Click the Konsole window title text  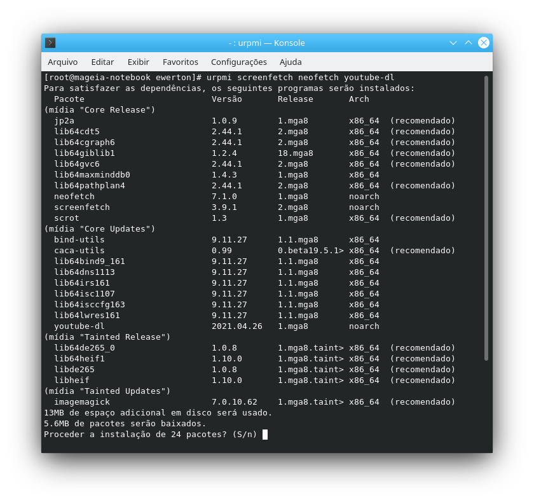pos(266,43)
